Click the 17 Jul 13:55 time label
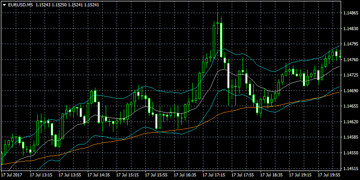The height and width of the screenshot is (180, 360). [70, 175]
